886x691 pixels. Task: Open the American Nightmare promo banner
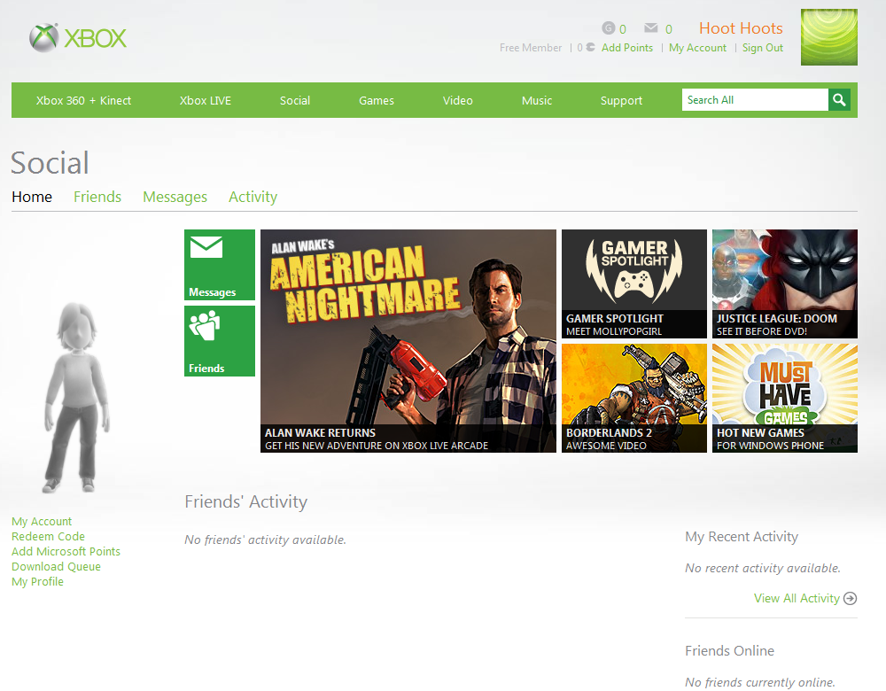408,341
